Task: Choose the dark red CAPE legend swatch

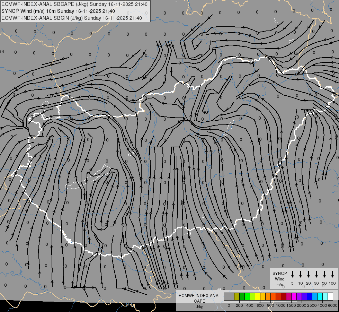Action: pos(284,296)
